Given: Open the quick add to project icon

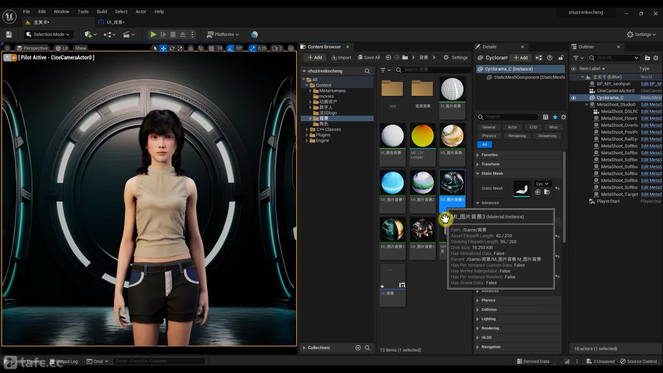Looking at the screenshot, I should [90, 34].
